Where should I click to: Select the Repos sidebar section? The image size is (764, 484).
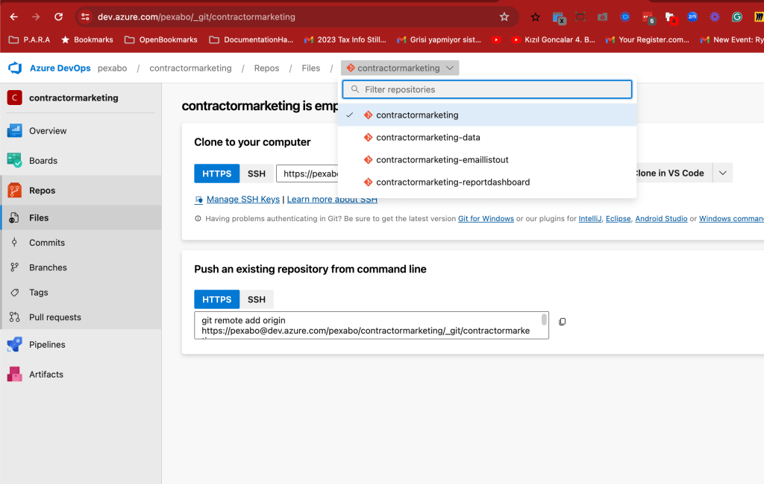click(81, 190)
